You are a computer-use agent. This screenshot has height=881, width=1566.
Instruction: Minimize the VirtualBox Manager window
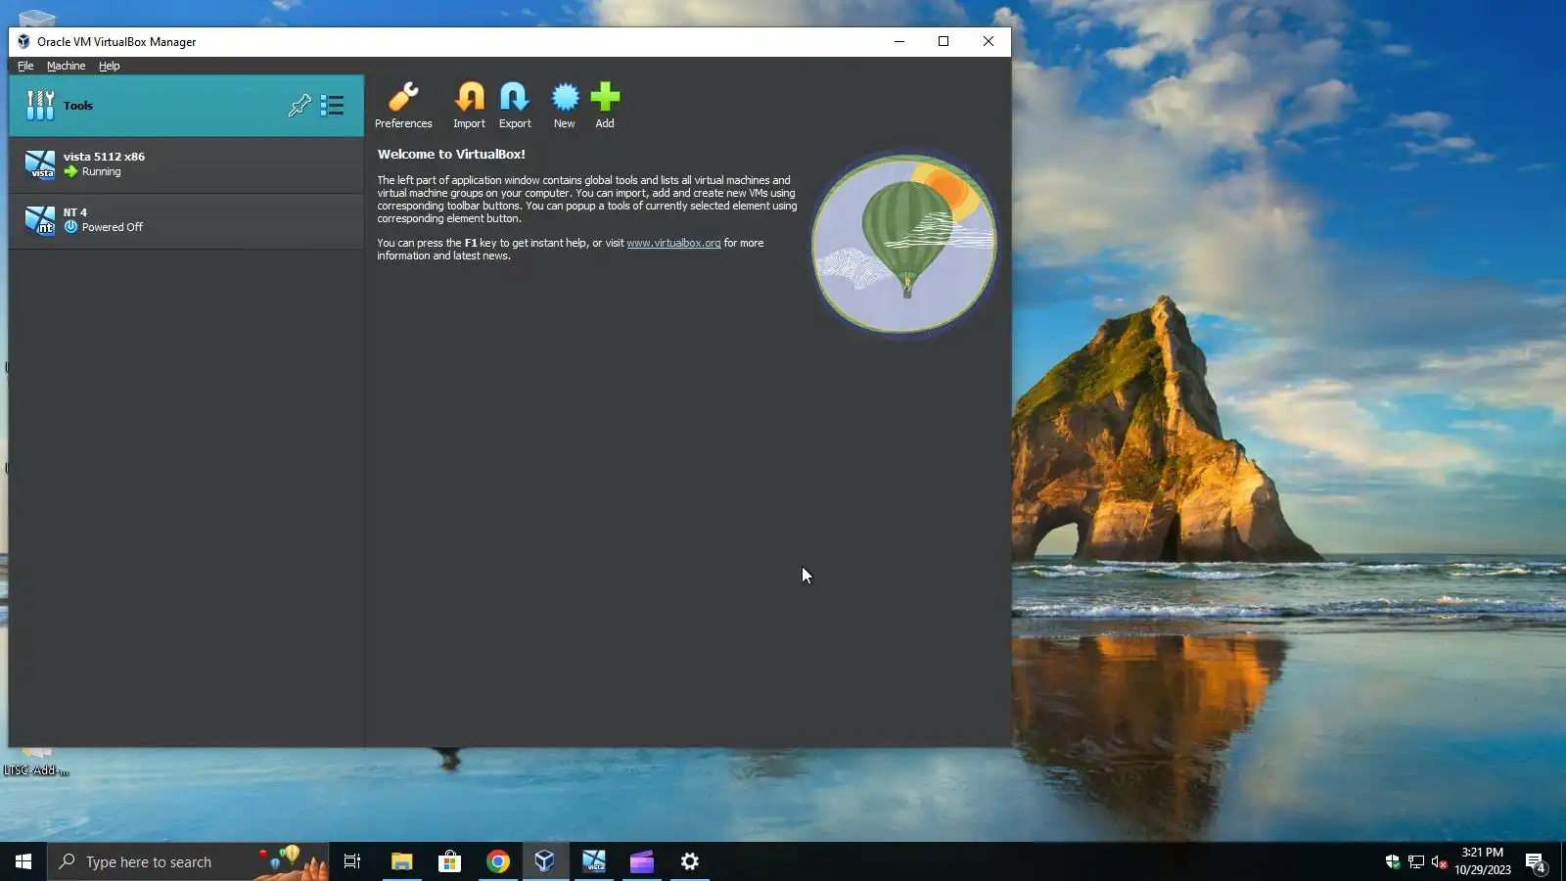pyautogui.click(x=899, y=41)
